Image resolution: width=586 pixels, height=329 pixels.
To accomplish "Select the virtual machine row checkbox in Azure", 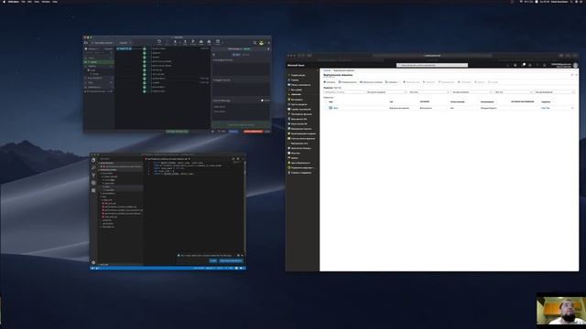I will click(326, 108).
